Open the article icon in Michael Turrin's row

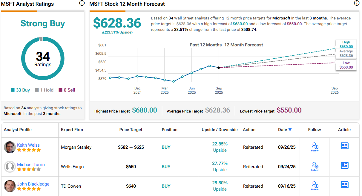point(345,165)
